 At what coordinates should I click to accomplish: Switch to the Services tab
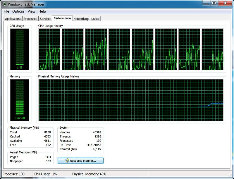46,18
